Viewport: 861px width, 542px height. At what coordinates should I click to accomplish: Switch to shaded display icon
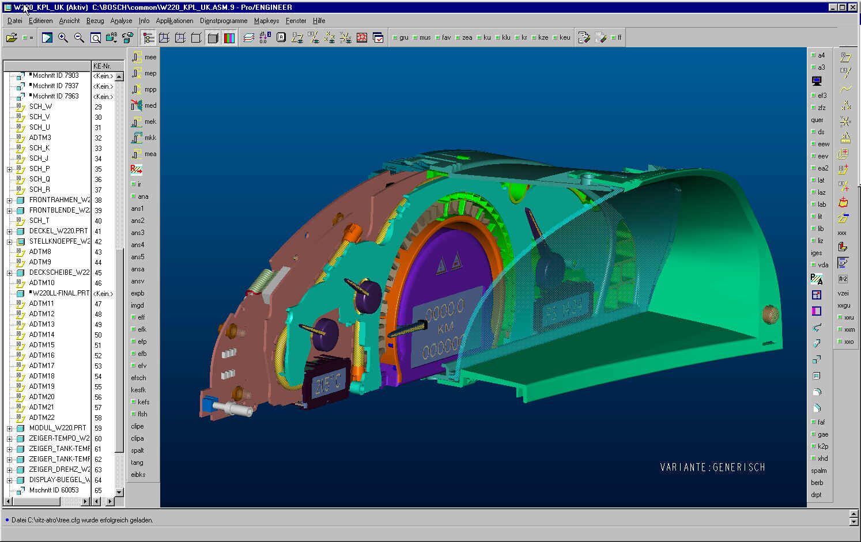point(213,38)
